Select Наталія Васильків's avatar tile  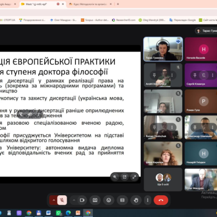201,49
